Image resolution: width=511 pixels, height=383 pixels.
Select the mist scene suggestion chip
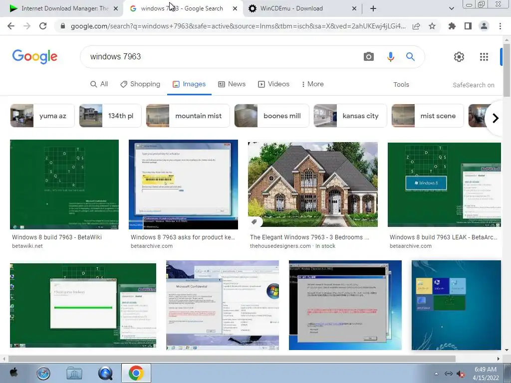(x=427, y=116)
